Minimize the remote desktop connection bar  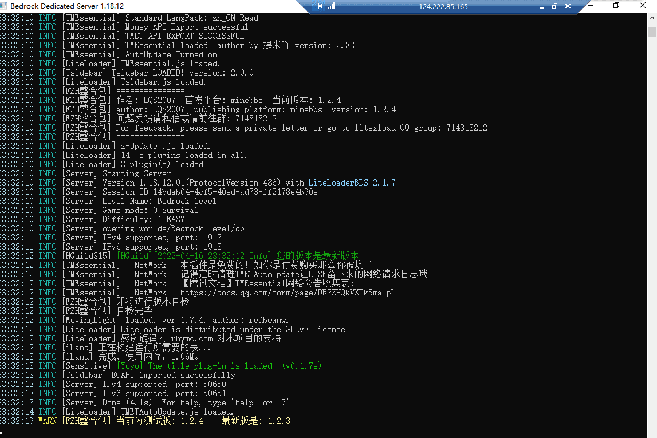[541, 6]
